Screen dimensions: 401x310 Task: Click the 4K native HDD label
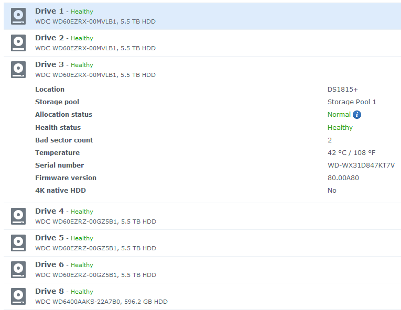[x=61, y=191]
